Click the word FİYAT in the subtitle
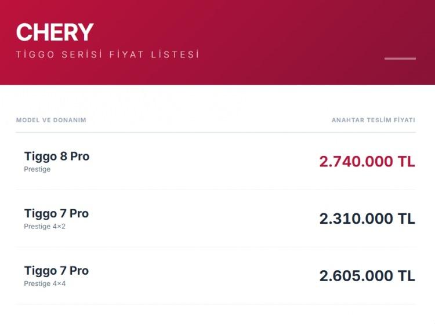 [126, 54]
